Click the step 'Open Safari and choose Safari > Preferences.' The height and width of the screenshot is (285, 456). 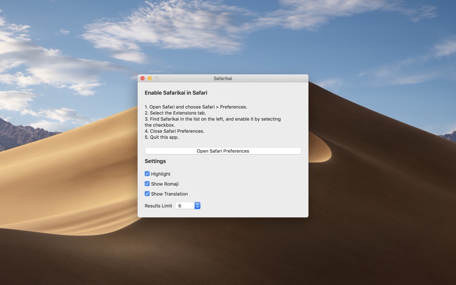point(198,107)
